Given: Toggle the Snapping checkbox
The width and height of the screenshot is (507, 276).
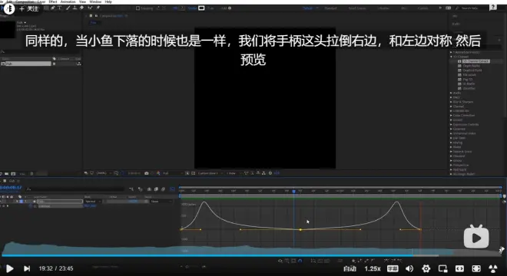Looking at the screenshot, I should tap(138, 8).
